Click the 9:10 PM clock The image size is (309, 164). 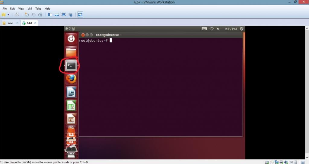231,29
